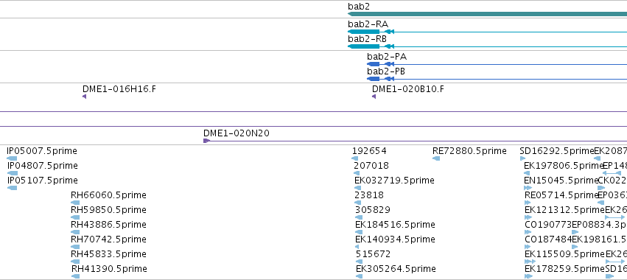627x280 pixels.
Task: Select the 23818 feature label
Action: tap(369, 195)
